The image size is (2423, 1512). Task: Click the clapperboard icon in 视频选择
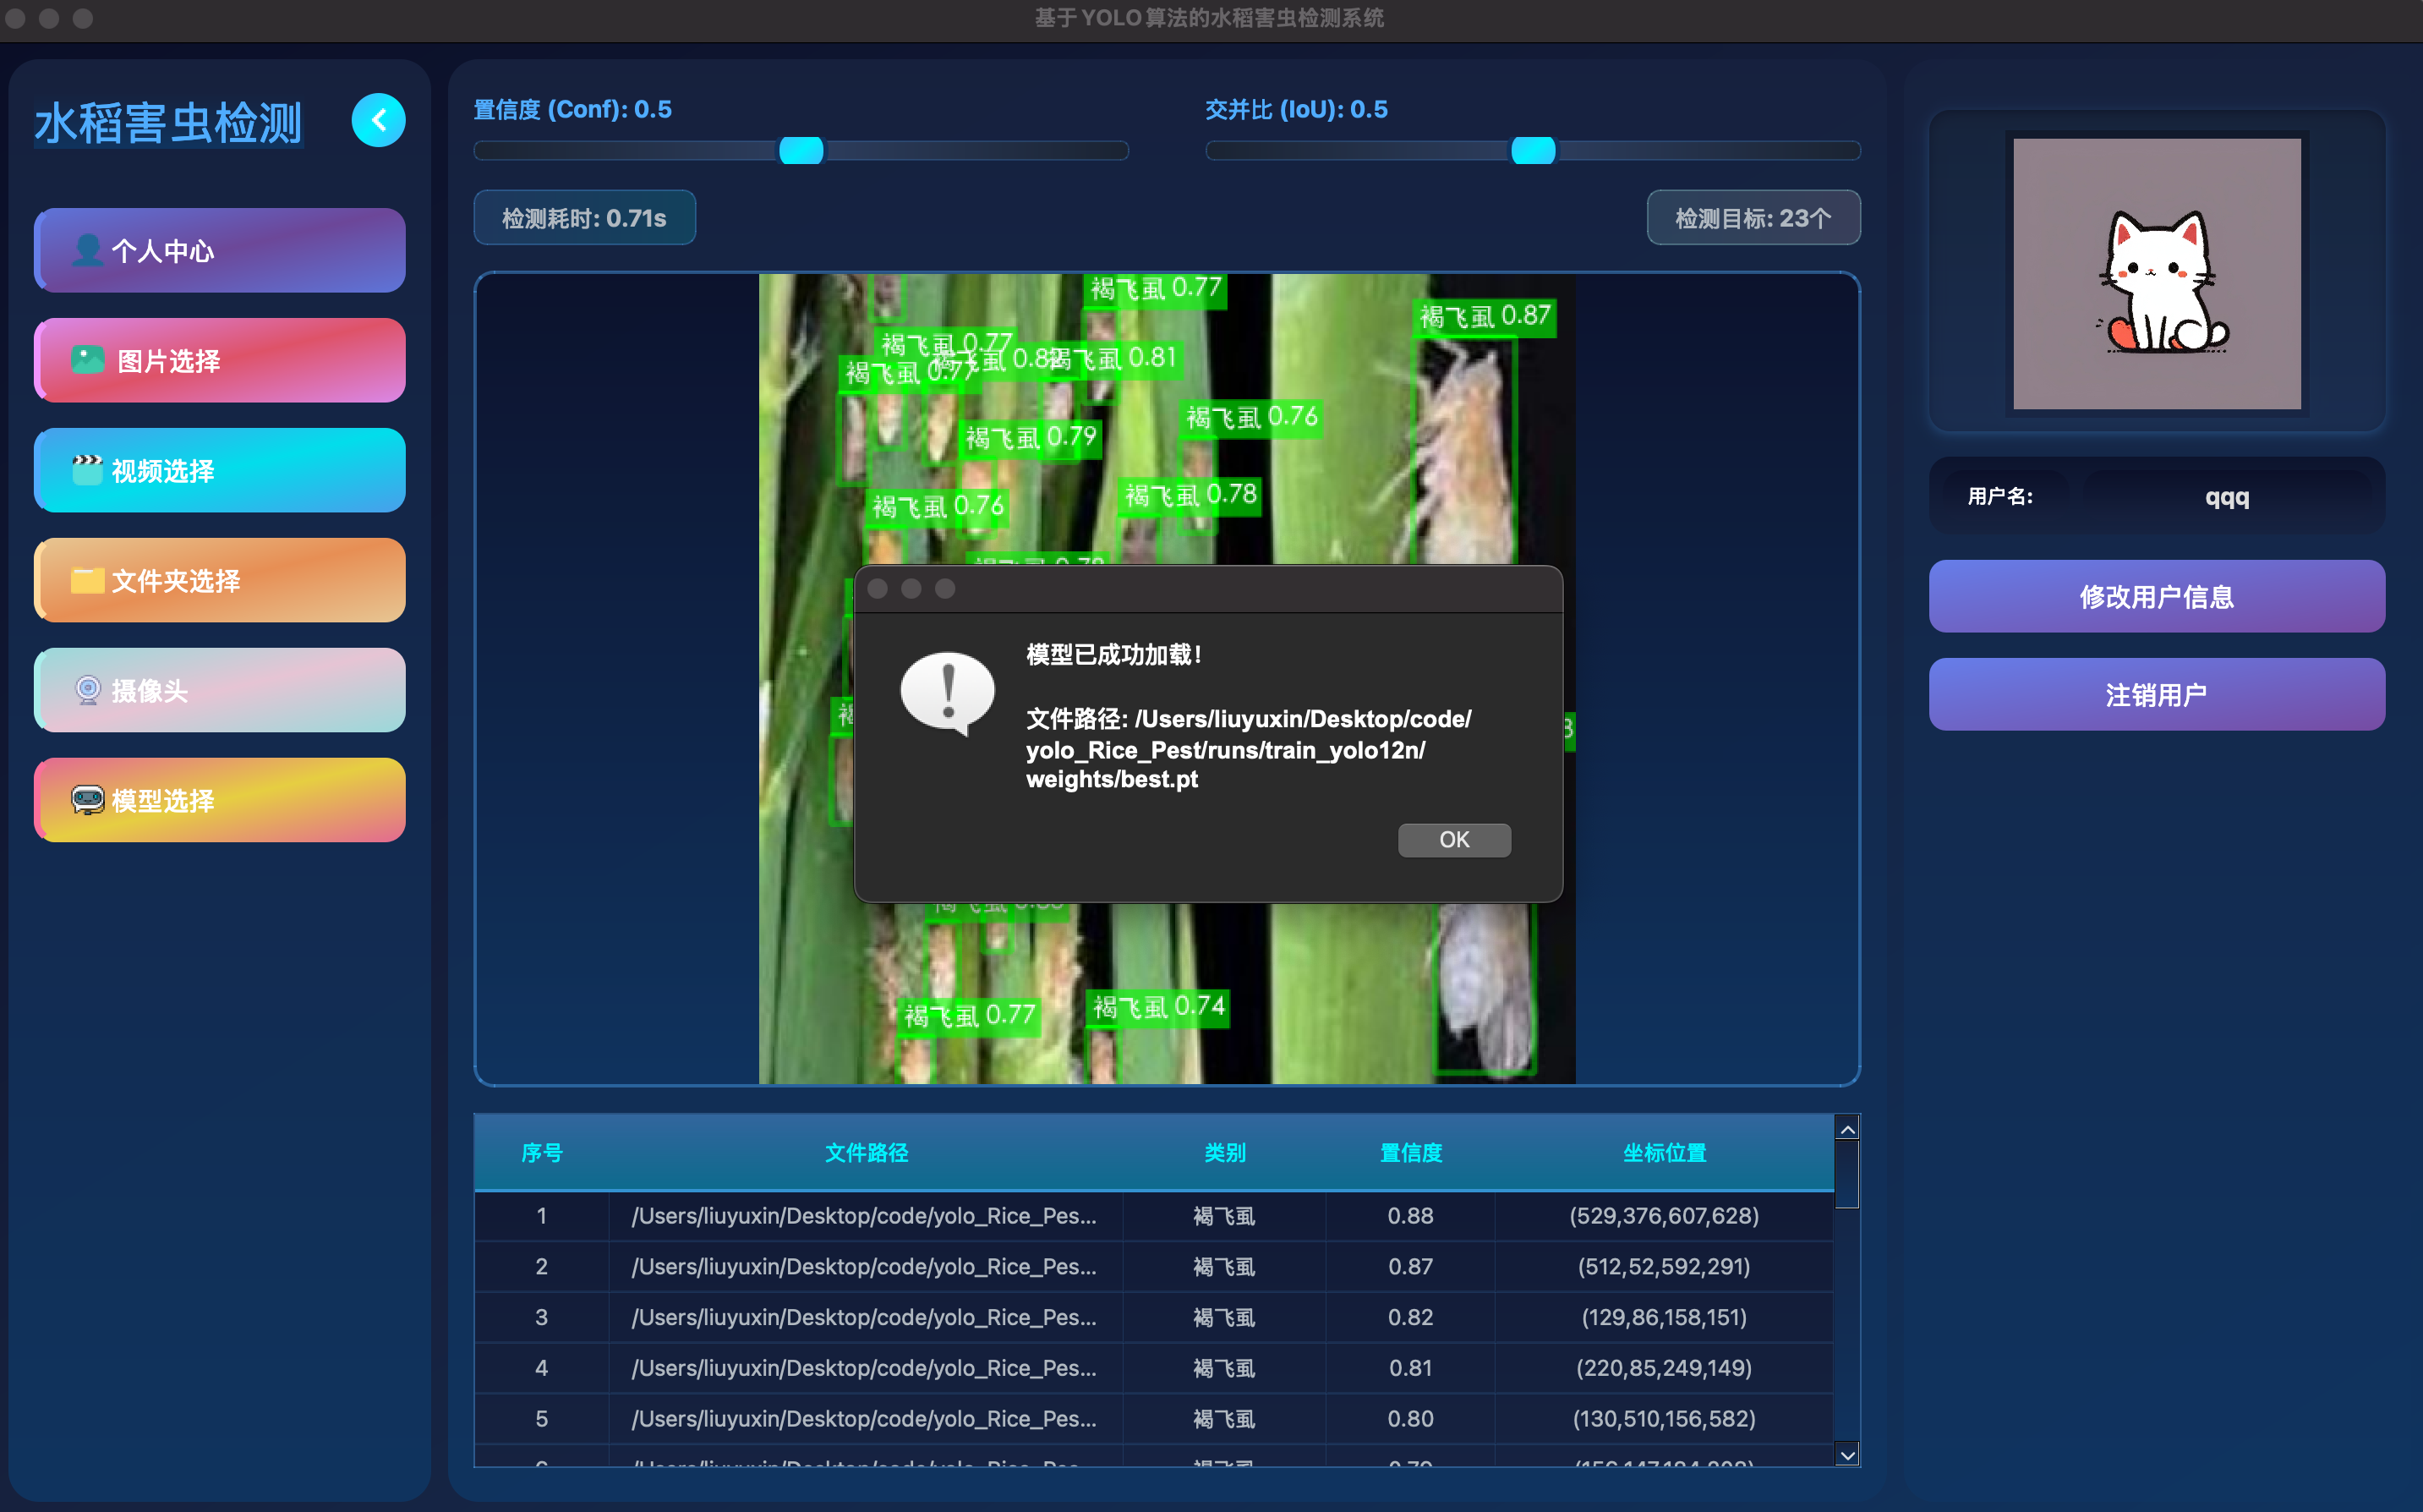coord(88,470)
